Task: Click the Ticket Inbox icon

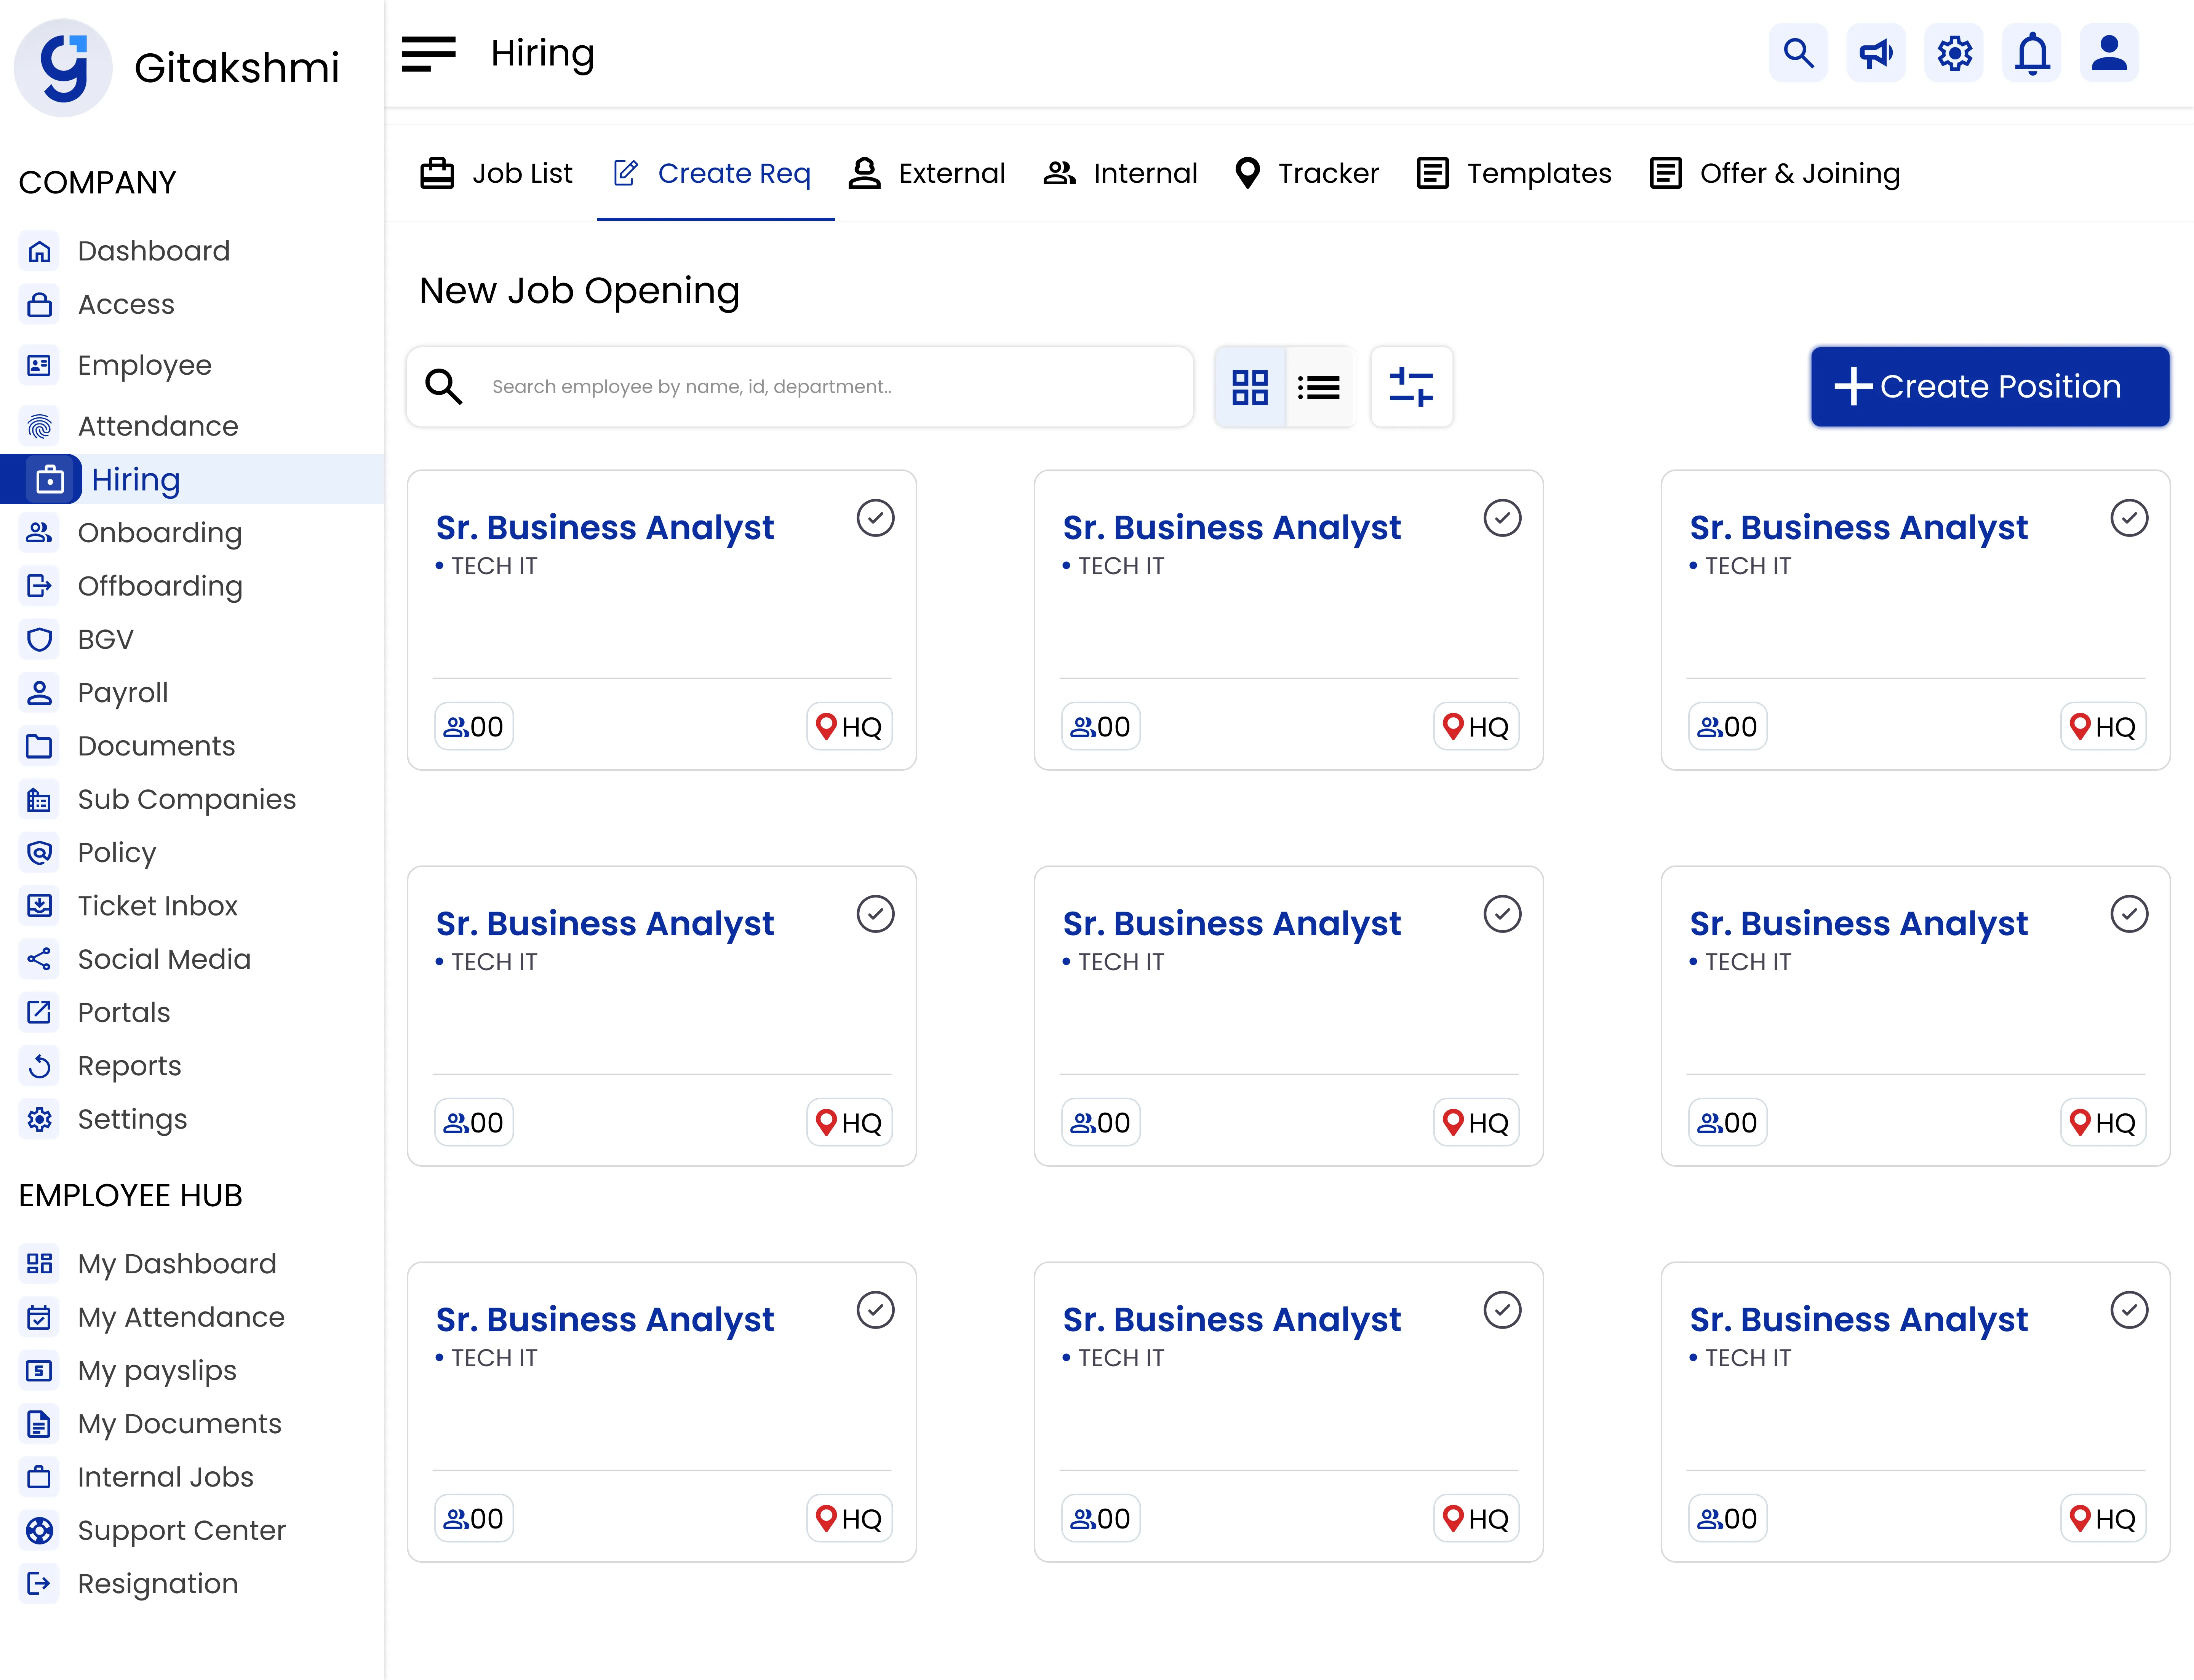Action: (x=39, y=906)
